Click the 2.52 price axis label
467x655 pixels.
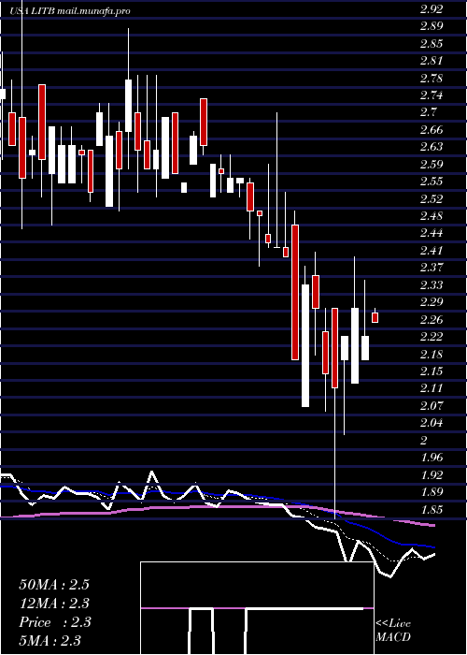pos(432,198)
